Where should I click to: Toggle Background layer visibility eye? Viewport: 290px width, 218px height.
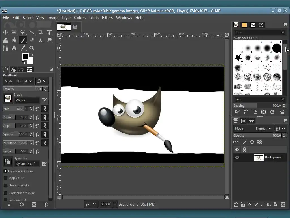237,157
